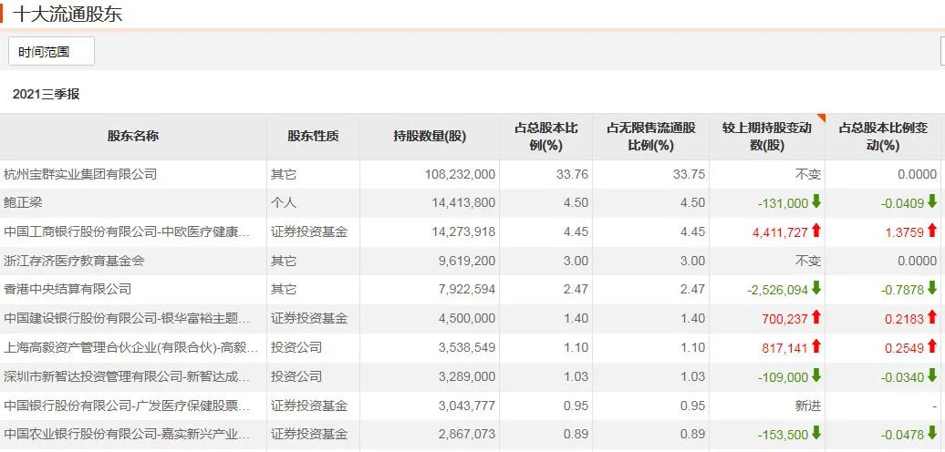Select shareholder 杭州宝群实业集团有限公司

click(80, 175)
